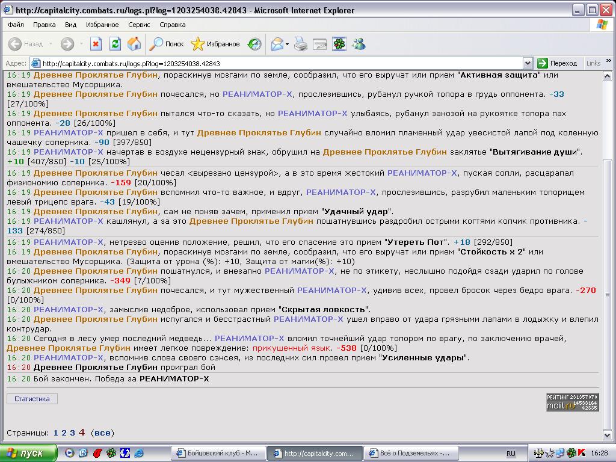Refresh the page with green arrows icon
This screenshot has width=616, height=462.
115,44
